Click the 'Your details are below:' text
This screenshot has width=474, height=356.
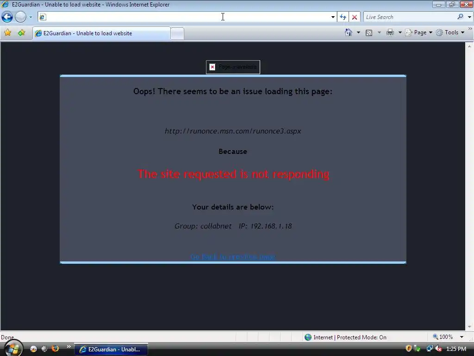(x=233, y=207)
